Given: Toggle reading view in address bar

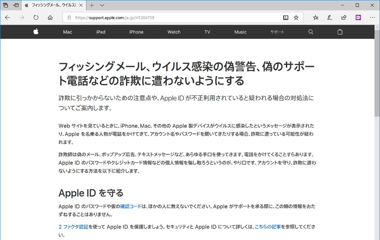Looking at the screenshot, I should coord(285,18).
